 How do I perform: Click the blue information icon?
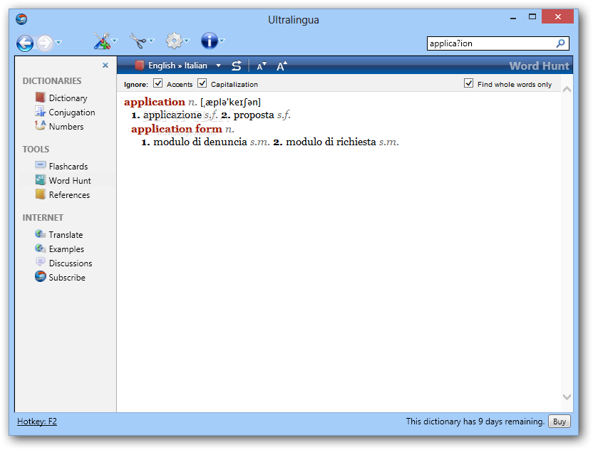210,41
